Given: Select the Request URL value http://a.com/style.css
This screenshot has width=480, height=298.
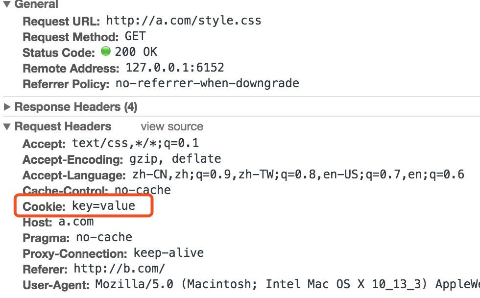Looking at the screenshot, I should [184, 21].
